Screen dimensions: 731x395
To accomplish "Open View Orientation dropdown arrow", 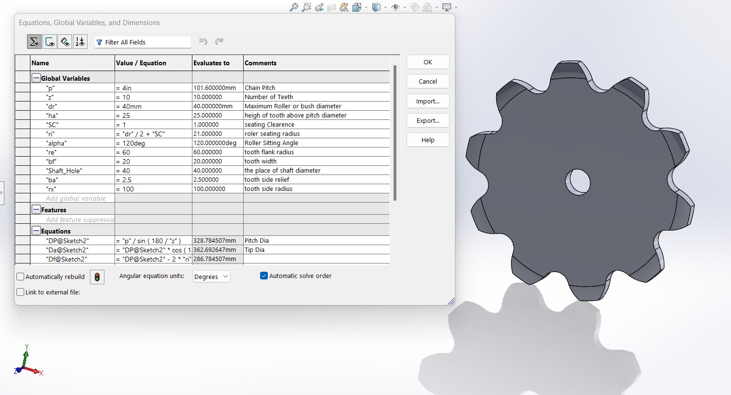I will click(x=366, y=8).
